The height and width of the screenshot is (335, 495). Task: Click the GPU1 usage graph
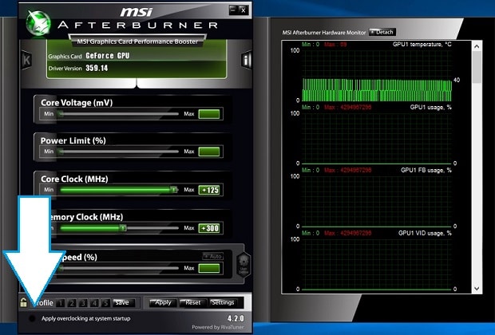[x=377, y=139]
